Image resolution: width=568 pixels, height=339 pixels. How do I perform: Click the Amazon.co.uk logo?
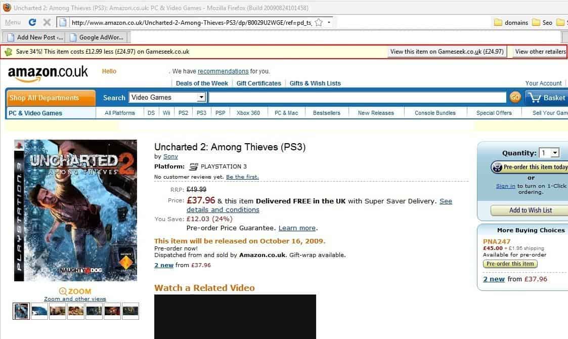click(x=48, y=73)
